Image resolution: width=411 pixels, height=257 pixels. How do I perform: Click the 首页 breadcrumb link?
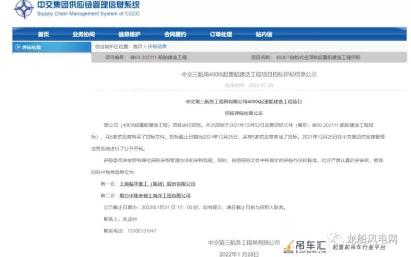pyautogui.click(x=138, y=47)
